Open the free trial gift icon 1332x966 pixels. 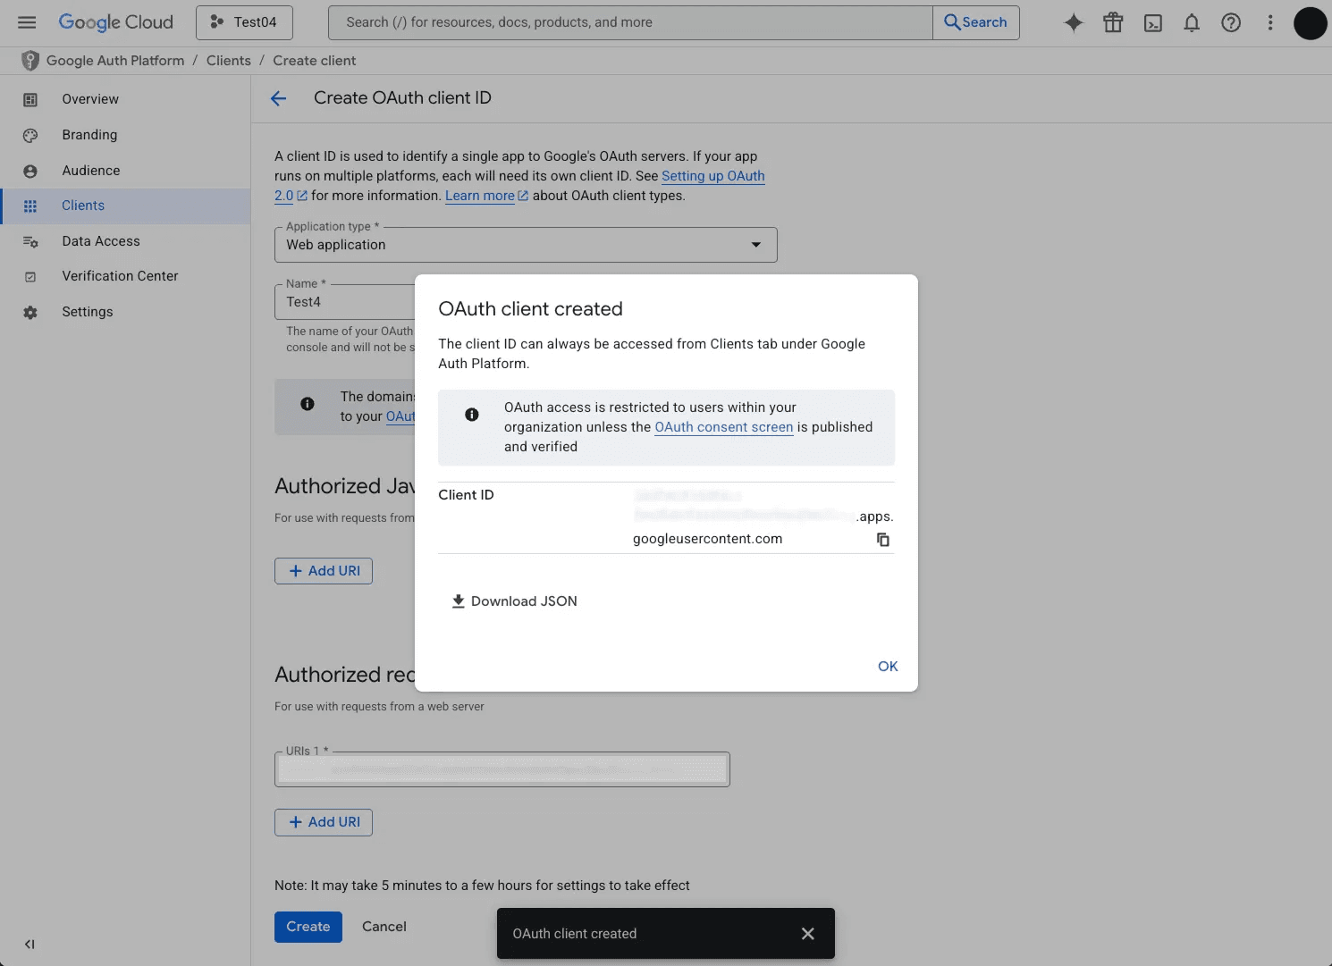point(1113,22)
